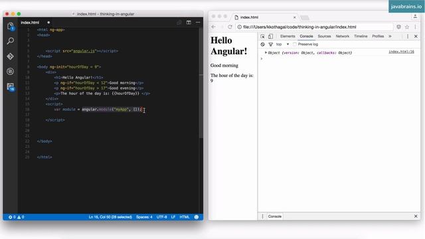425x239 pixels.
Task: Click the closing </html> tag line
Action: tap(44, 157)
